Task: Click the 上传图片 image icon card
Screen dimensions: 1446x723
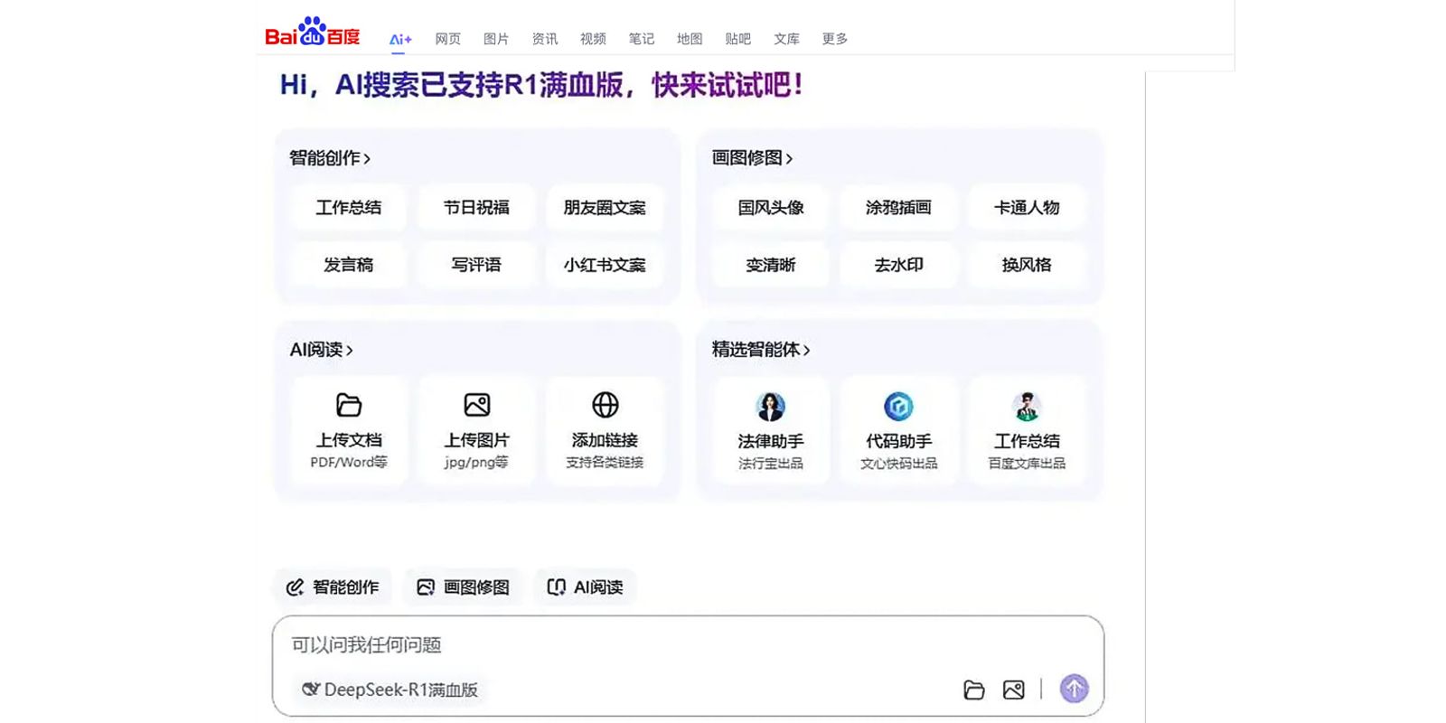Action: [476, 431]
